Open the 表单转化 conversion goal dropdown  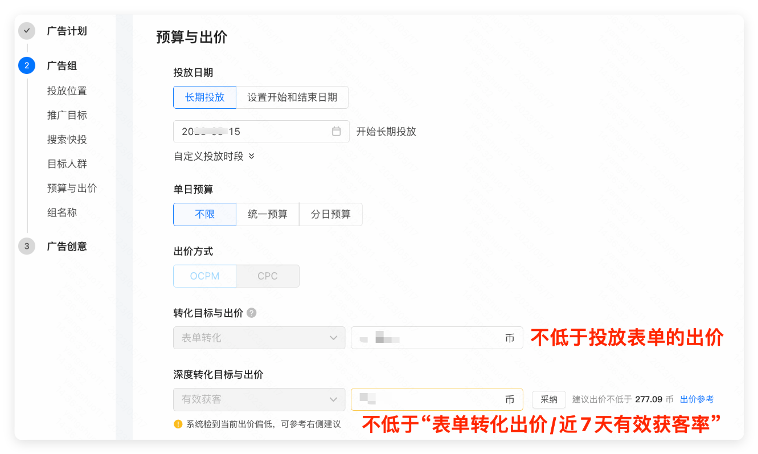pos(259,338)
